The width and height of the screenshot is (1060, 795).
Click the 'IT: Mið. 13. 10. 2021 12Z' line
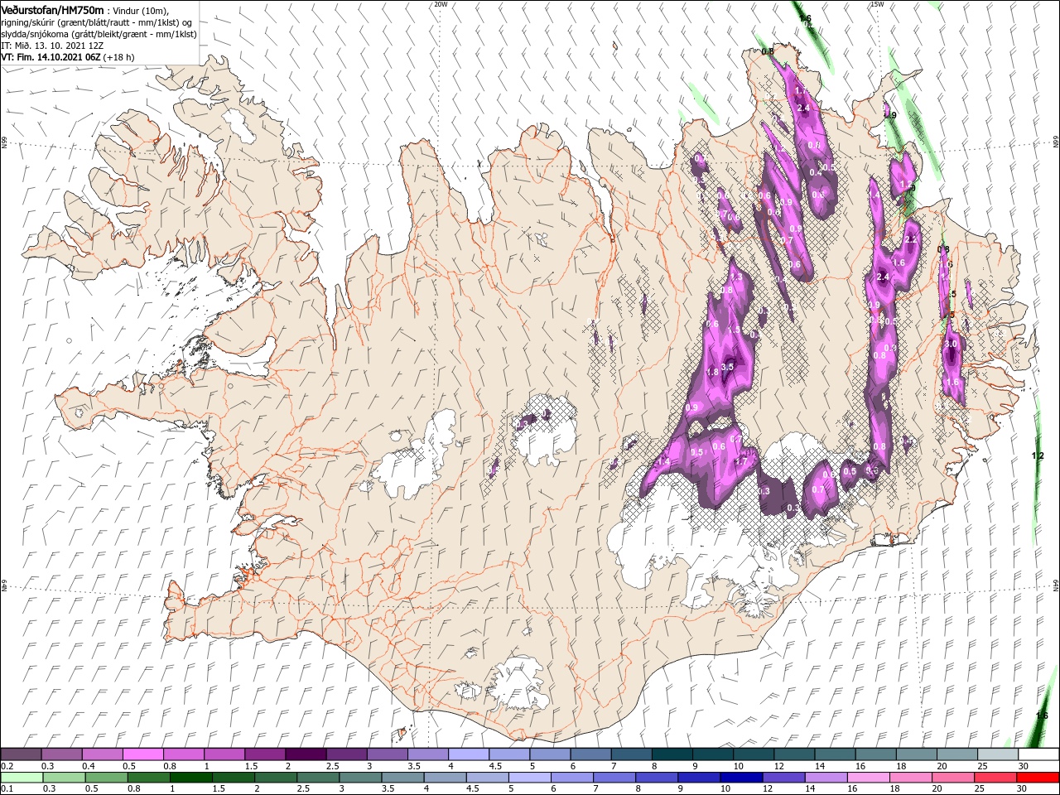[52, 46]
